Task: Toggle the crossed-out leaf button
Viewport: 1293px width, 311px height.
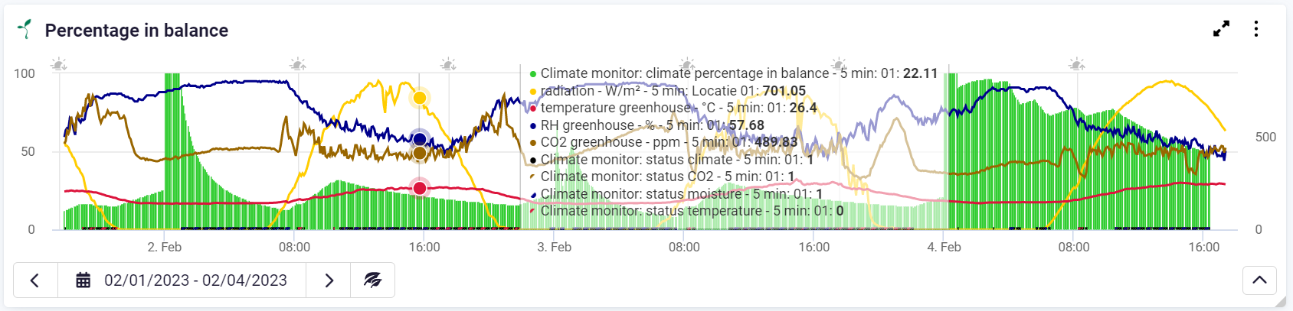Action: [373, 280]
